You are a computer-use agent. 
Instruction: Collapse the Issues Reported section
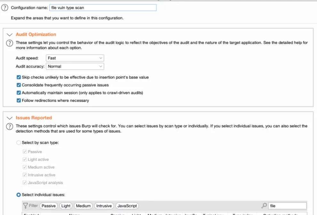(x=10, y=118)
